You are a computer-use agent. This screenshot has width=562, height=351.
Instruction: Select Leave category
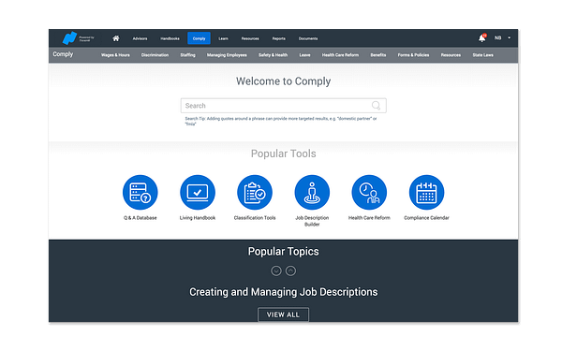coord(305,55)
